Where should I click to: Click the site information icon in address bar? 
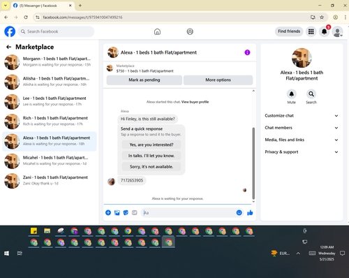pyautogui.click(x=38, y=17)
